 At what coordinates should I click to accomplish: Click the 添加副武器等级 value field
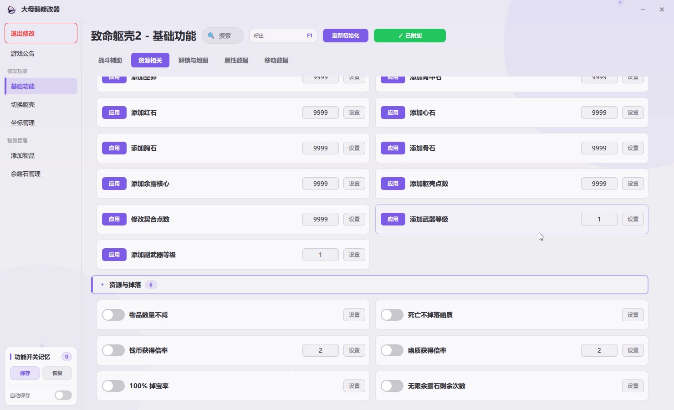pyautogui.click(x=321, y=255)
